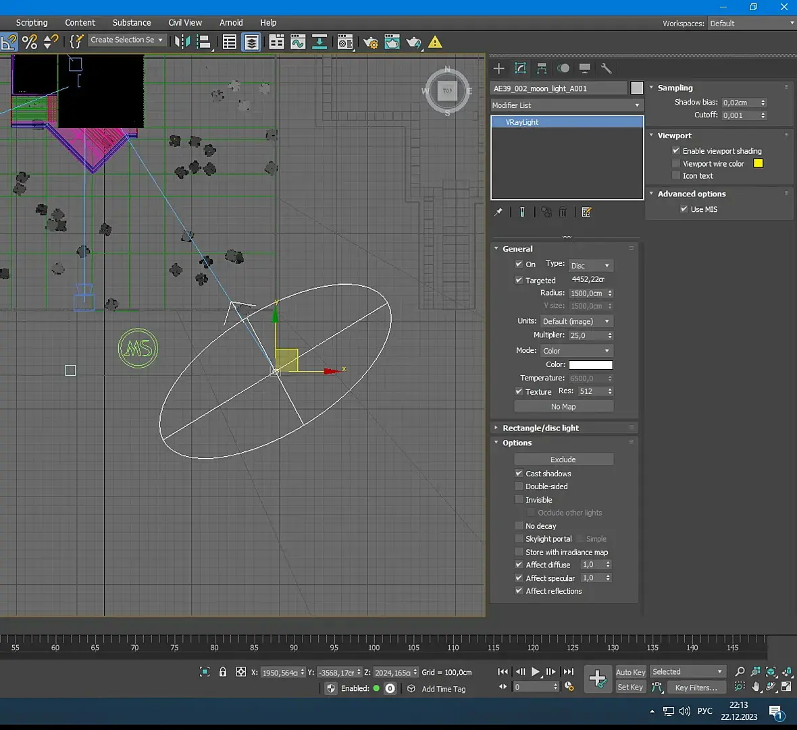797x730 pixels.
Task: Click the Mirror tool in toolbar
Action: point(182,42)
